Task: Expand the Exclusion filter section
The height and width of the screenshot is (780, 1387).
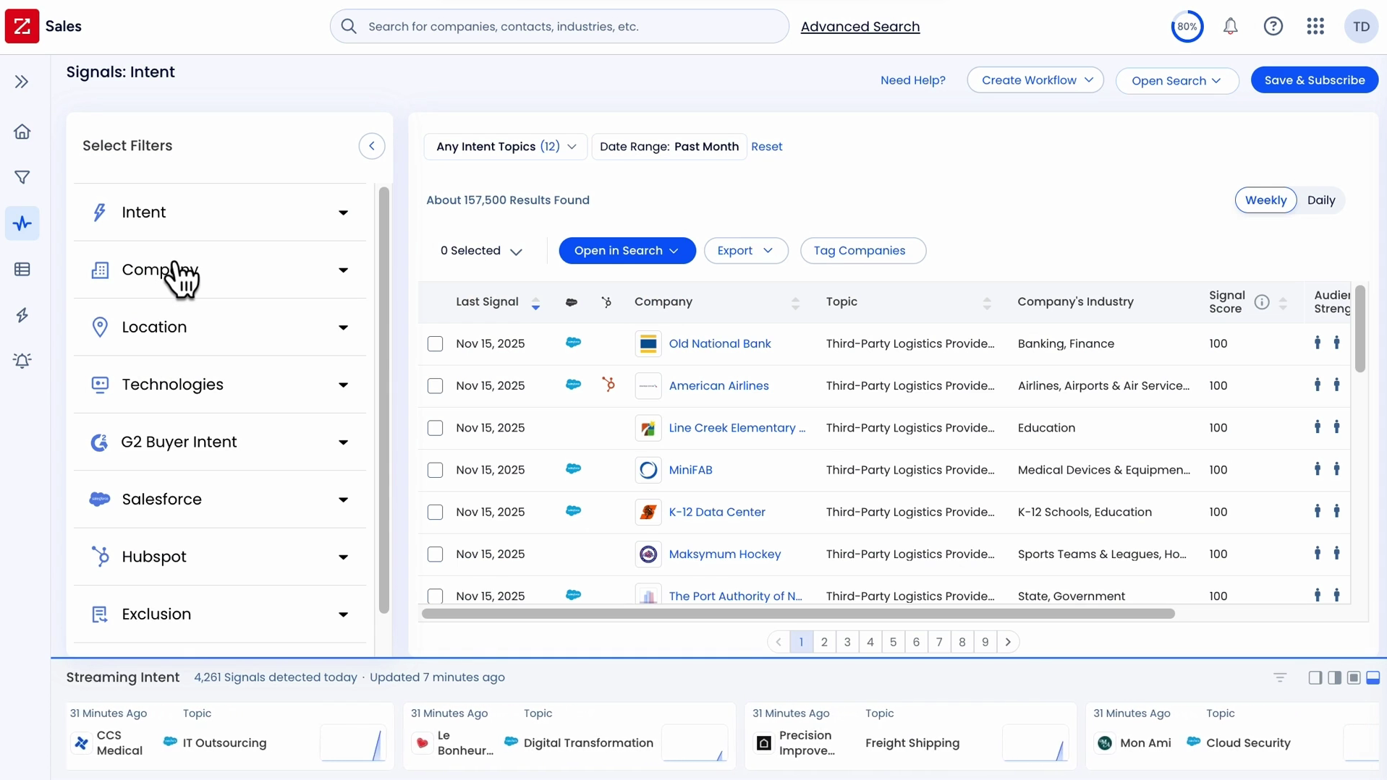Action: (x=220, y=614)
